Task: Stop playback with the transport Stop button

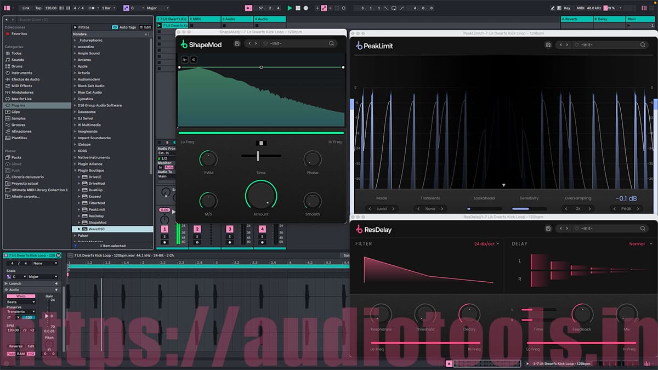Action: (x=298, y=8)
